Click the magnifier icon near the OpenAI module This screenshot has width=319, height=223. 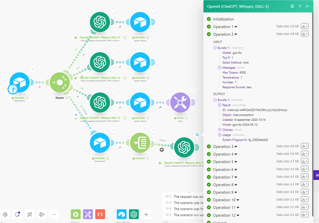(x=197, y=135)
